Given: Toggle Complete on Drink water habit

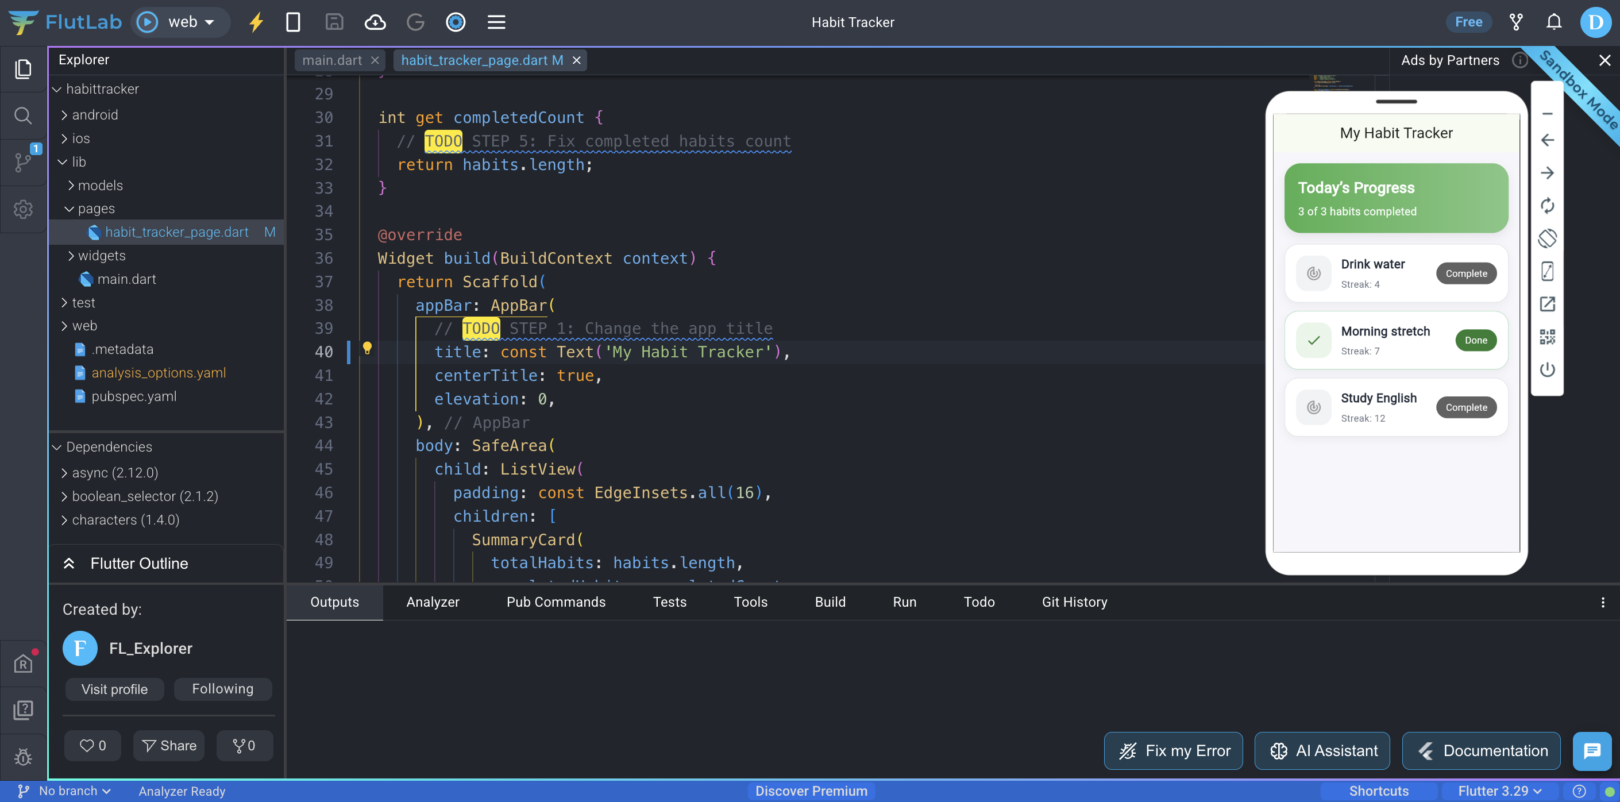Looking at the screenshot, I should tap(1465, 273).
